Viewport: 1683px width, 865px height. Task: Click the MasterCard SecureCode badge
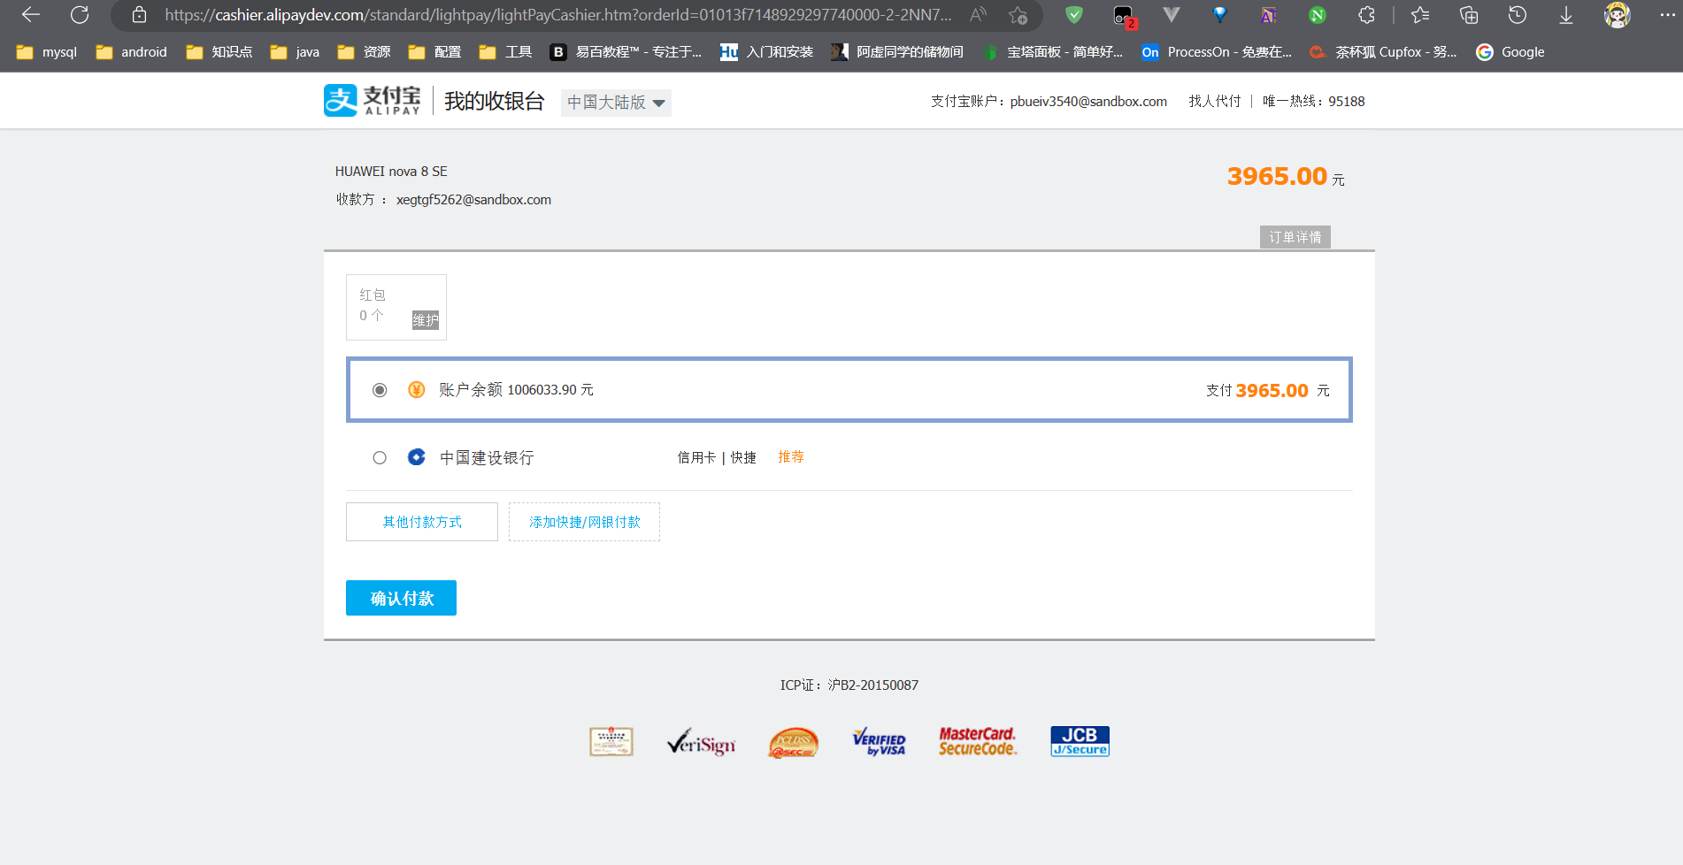(x=978, y=742)
